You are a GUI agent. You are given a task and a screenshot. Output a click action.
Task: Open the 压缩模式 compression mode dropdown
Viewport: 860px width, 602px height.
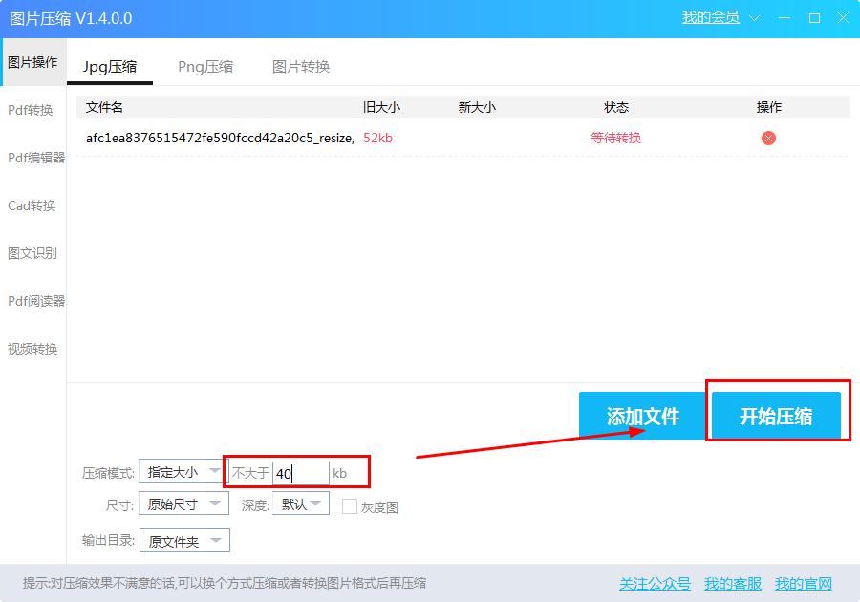182,471
